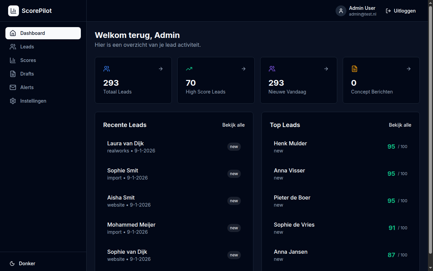Click the 87 score for Anna Jansen

391,255
